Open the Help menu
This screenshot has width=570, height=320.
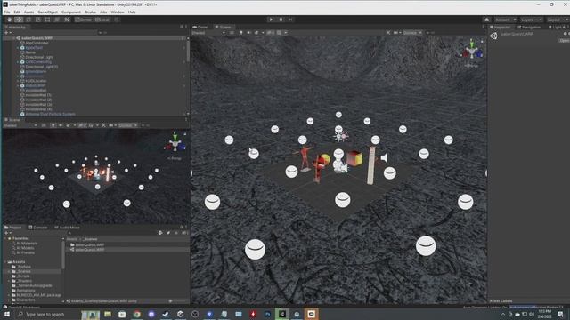pyautogui.click(x=132, y=12)
